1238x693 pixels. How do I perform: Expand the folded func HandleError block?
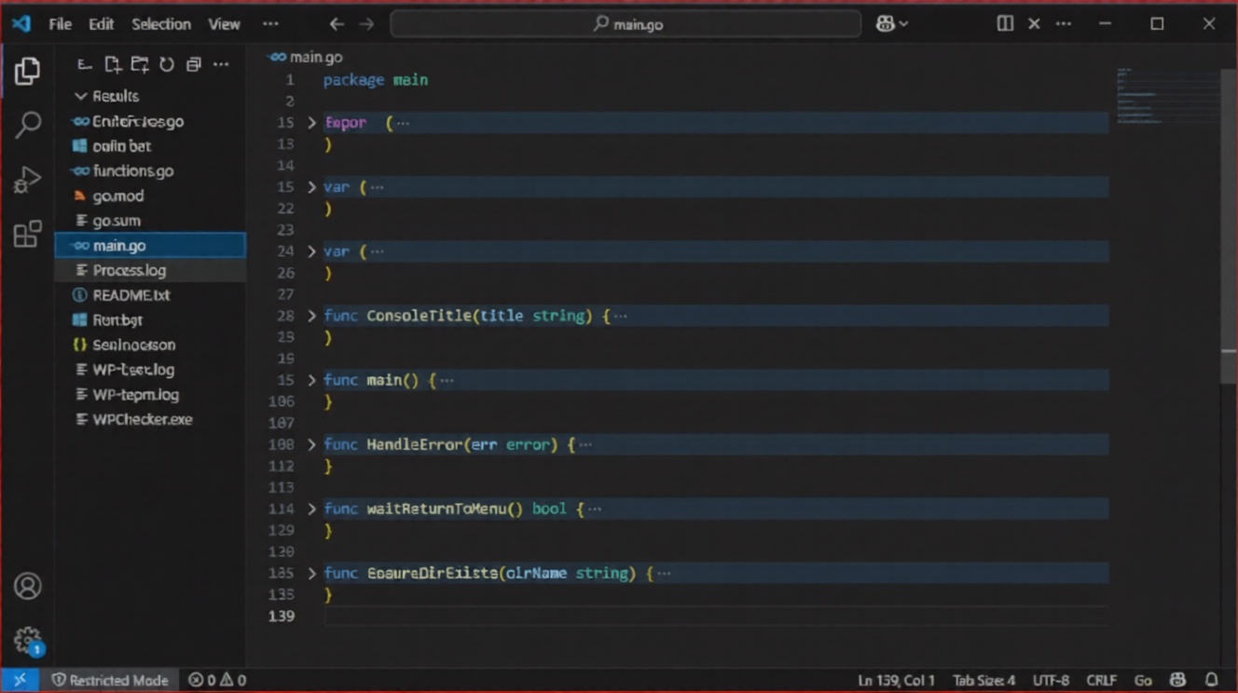pos(312,444)
